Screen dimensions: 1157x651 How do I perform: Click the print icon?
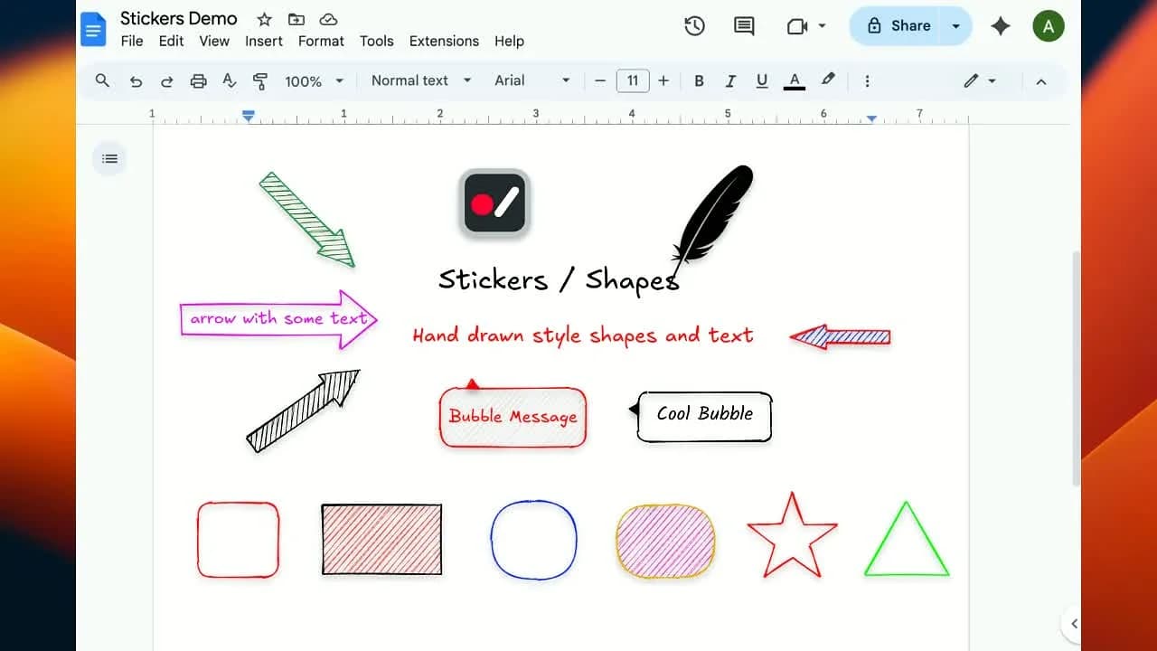[x=198, y=81]
